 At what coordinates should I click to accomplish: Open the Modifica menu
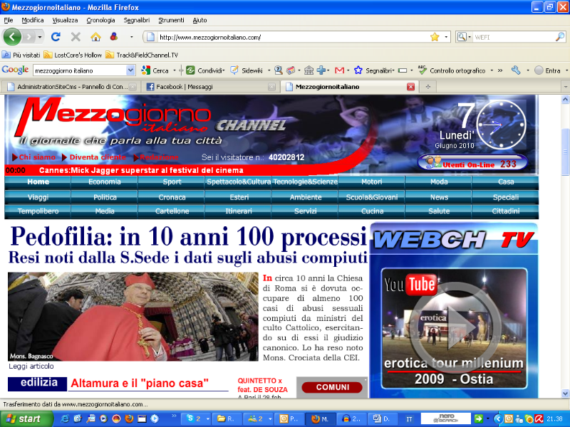pyautogui.click(x=33, y=21)
